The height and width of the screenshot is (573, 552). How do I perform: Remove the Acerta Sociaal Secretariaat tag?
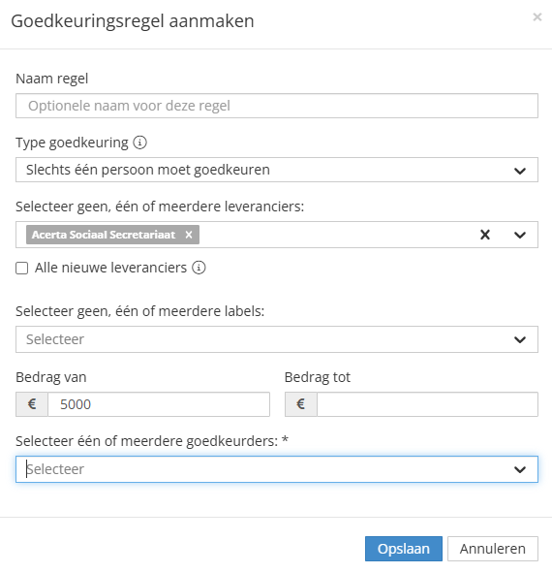tap(189, 235)
